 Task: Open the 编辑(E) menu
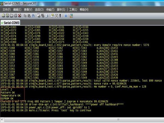pos(17,10)
